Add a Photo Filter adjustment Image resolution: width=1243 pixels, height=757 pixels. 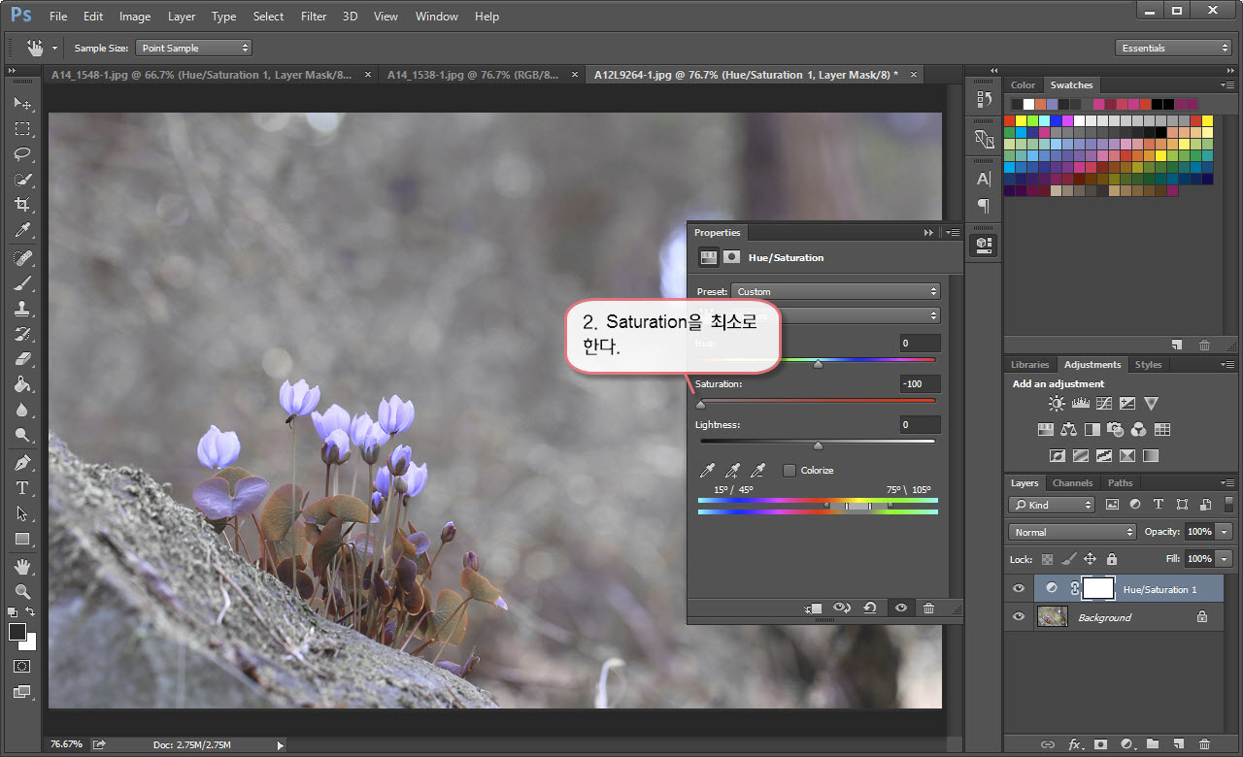tap(1116, 429)
